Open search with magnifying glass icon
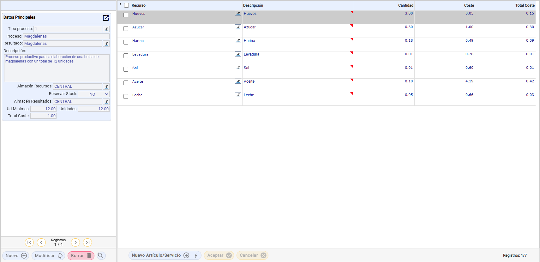The height and width of the screenshot is (262, 540). tap(101, 255)
